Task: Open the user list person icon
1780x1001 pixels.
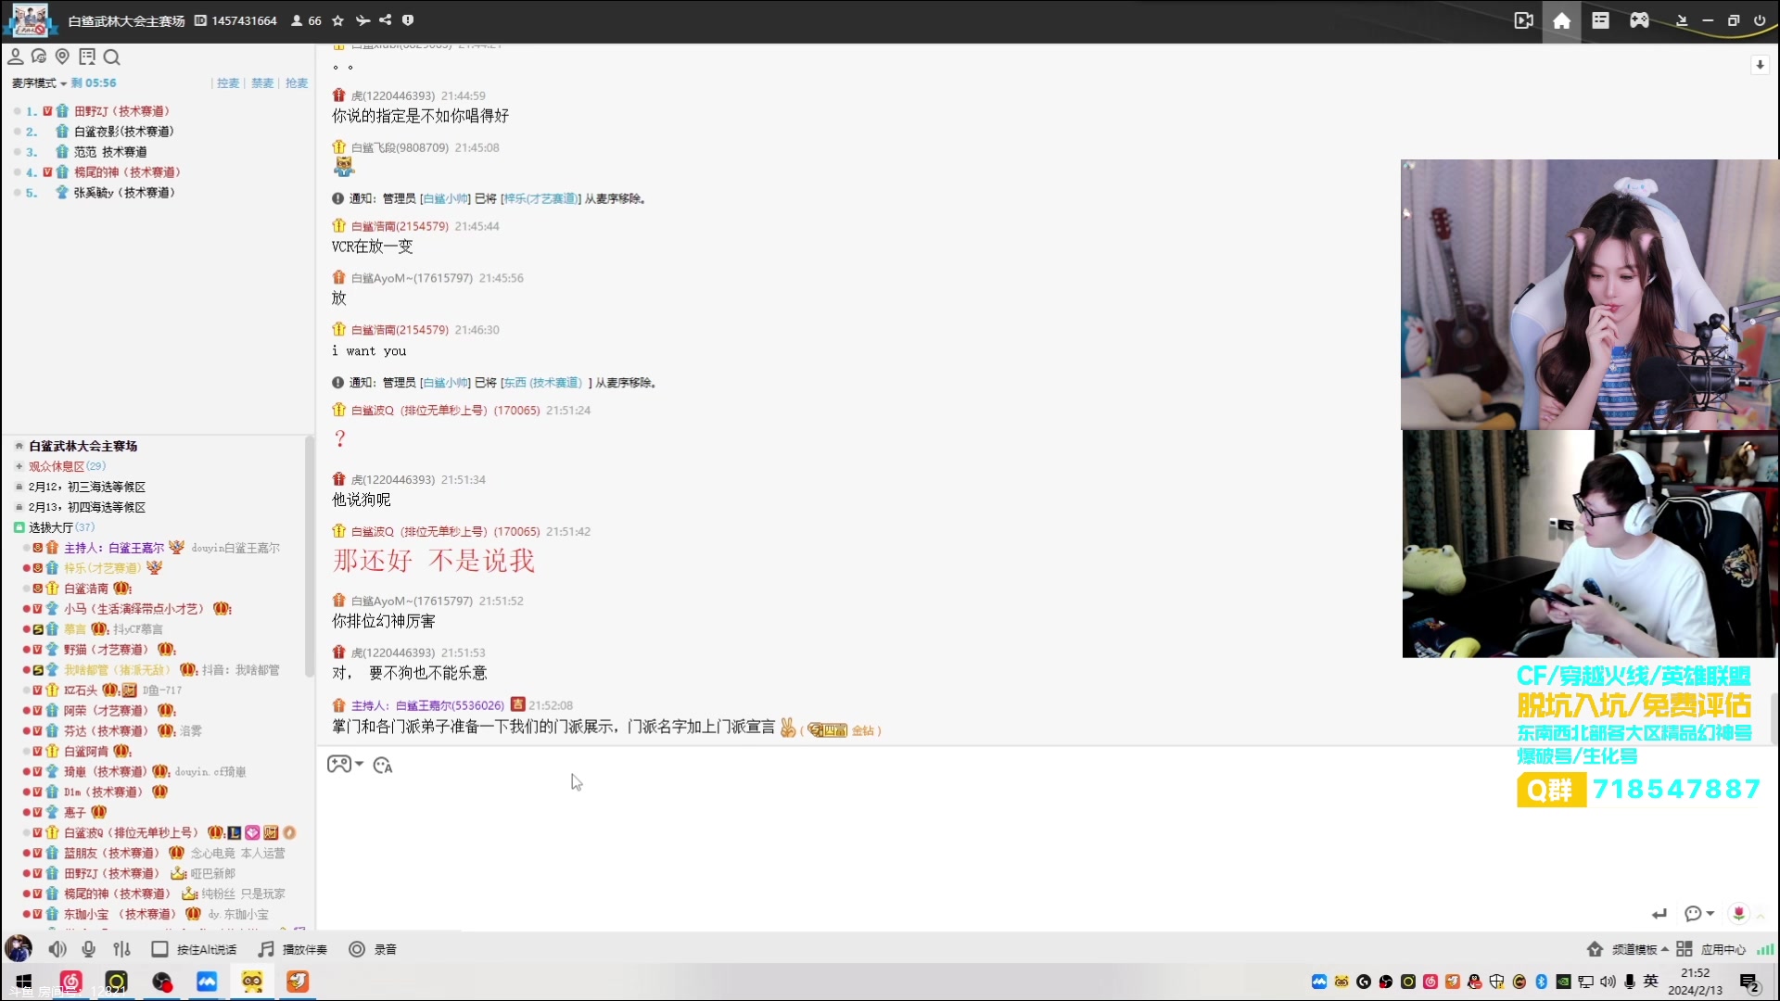Action: pyautogui.click(x=16, y=57)
